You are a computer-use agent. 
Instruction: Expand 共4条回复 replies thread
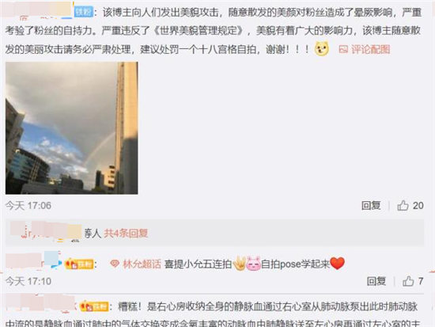click(126, 234)
